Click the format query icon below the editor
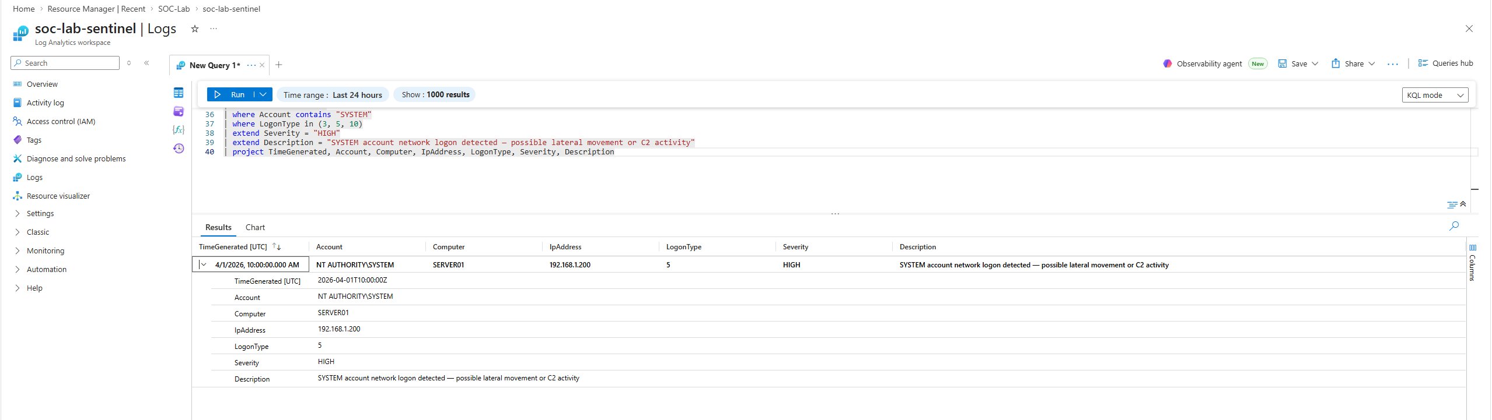Viewport: 1492px width, 420px height. click(x=1452, y=204)
